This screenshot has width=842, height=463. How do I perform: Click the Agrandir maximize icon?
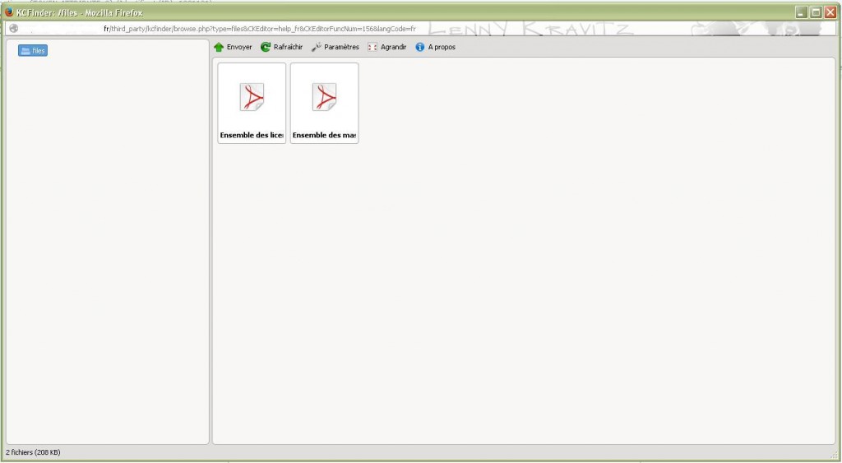point(372,47)
